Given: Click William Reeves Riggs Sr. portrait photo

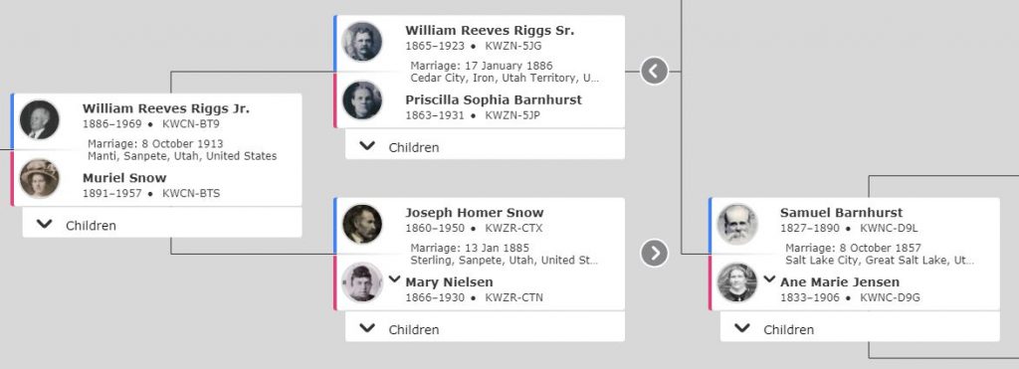Looking at the screenshot, I should 362,42.
